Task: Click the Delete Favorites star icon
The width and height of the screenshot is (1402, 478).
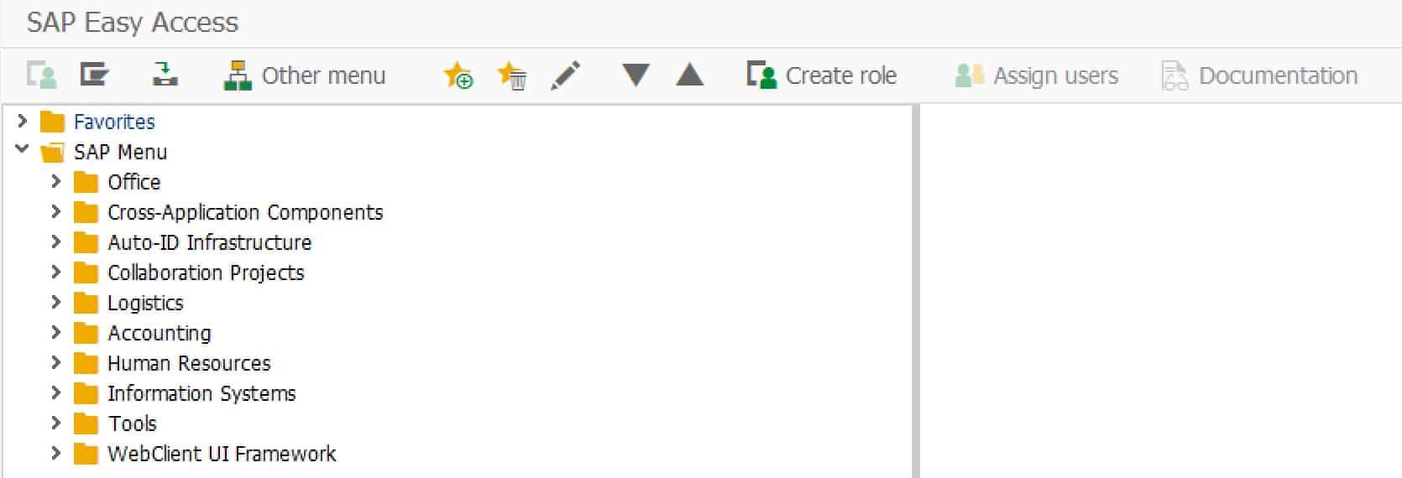Action: (512, 75)
